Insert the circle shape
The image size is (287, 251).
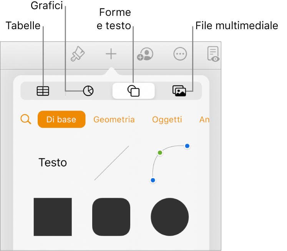(170, 217)
